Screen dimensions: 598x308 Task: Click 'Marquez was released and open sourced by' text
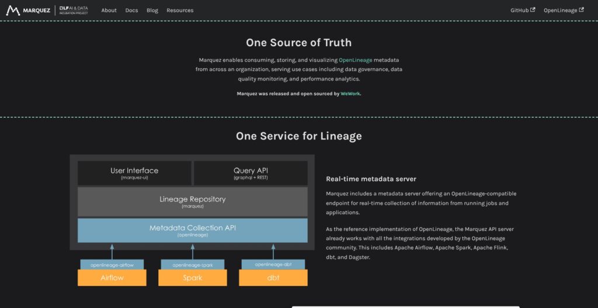[288, 93]
